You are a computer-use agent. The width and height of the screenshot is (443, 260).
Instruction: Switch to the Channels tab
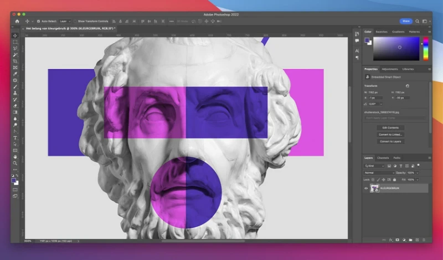383,158
